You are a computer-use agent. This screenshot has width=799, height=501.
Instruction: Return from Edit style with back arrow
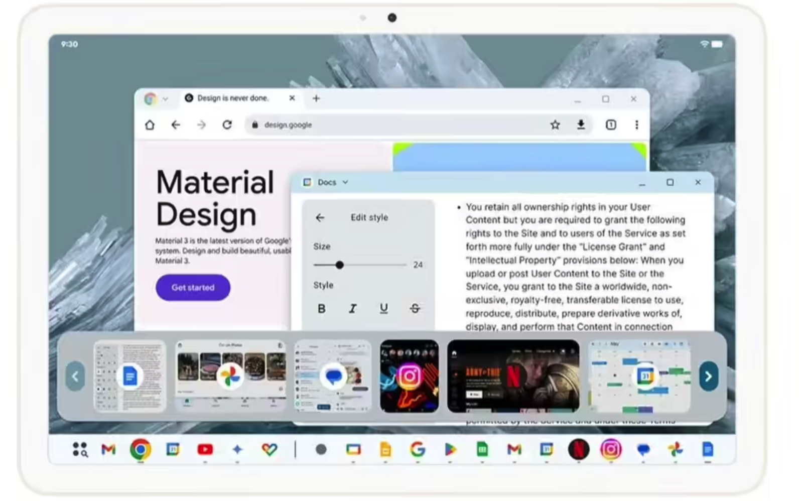320,217
